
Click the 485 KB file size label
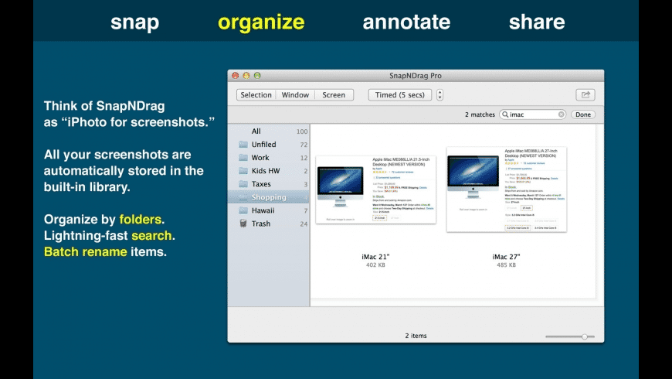click(x=506, y=265)
